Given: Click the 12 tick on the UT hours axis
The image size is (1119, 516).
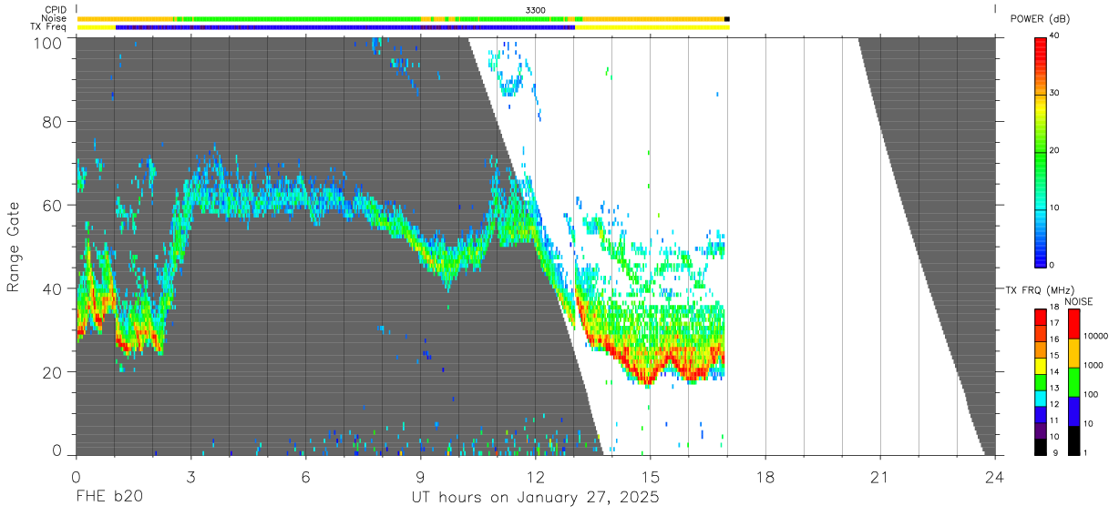Looking at the screenshot, I should 536,476.
